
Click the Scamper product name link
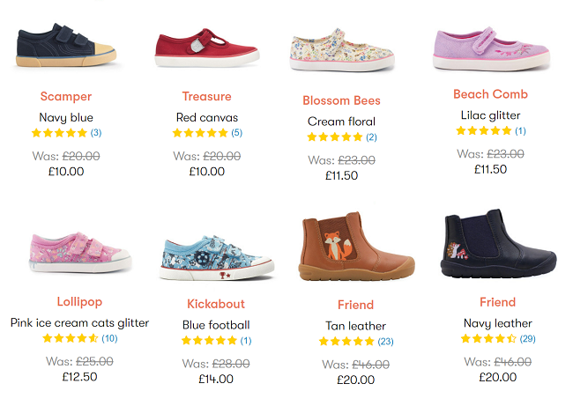click(66, 96)
